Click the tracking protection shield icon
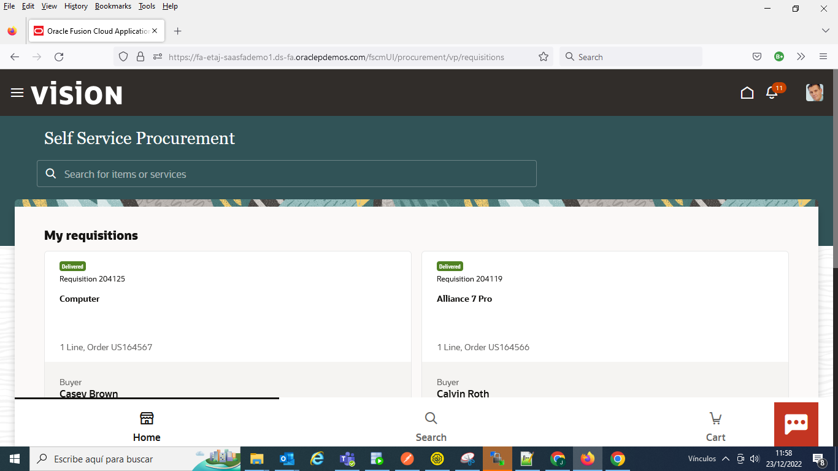 pyautogui.click(x=123, y=57)
